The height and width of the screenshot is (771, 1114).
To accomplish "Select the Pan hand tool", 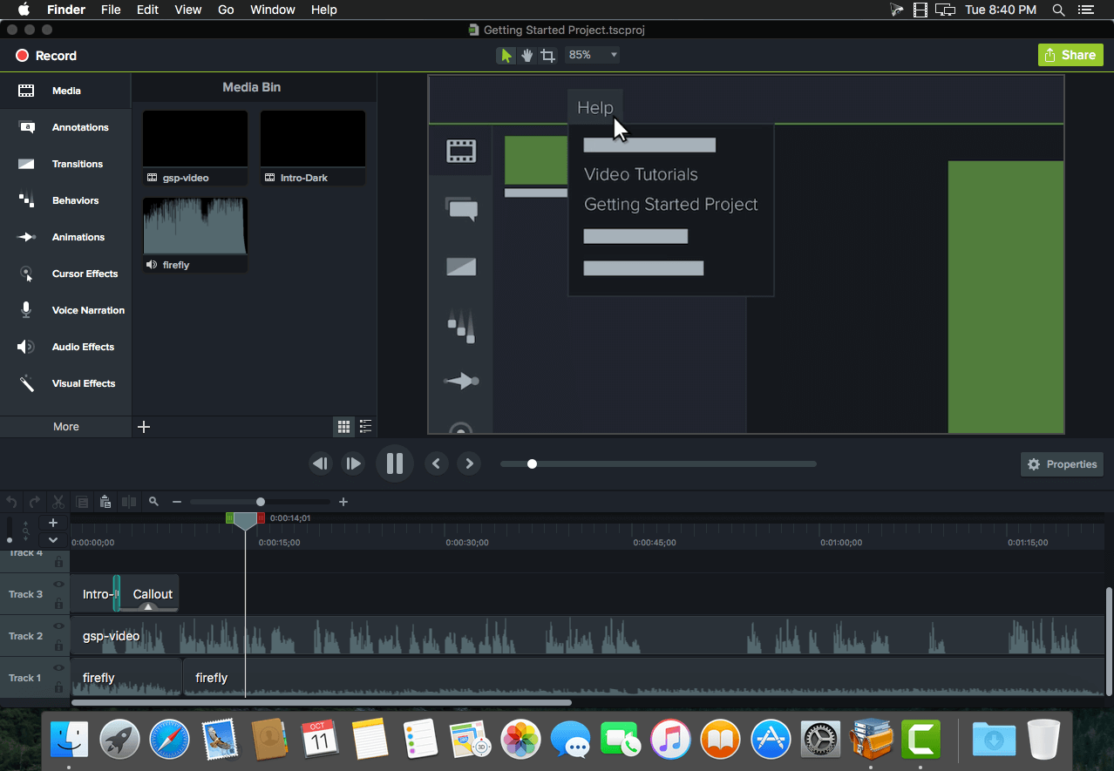I will coord(526,56).
